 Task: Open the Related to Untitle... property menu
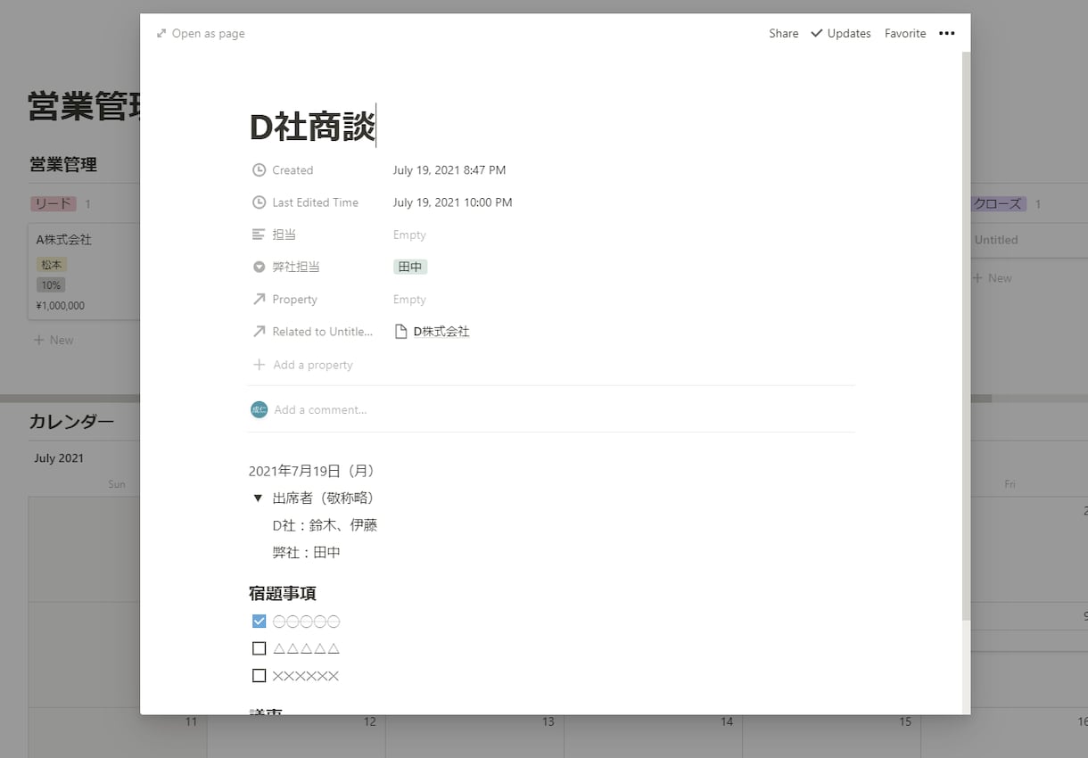(x=323, y=332)
